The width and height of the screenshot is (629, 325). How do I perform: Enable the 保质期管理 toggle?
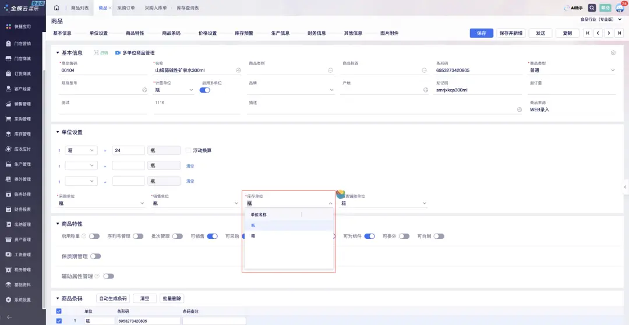(96, 256)
